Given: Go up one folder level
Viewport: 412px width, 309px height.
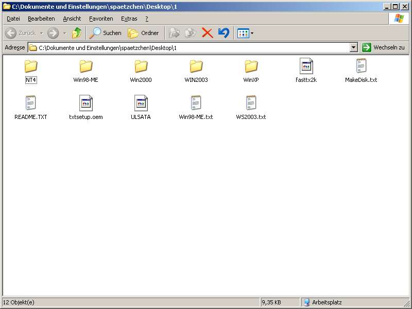Looking at the screenshot, I should (x=77, y=33).
